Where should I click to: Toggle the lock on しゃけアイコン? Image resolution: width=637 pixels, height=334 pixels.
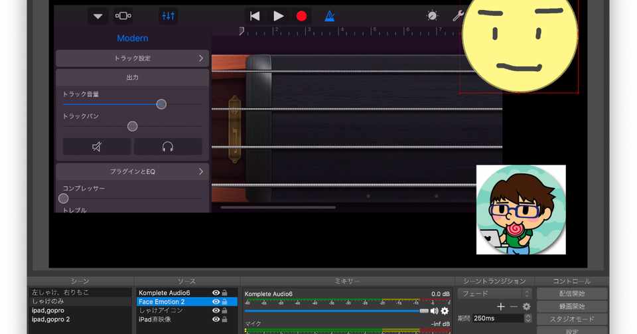tap(225, 311)
